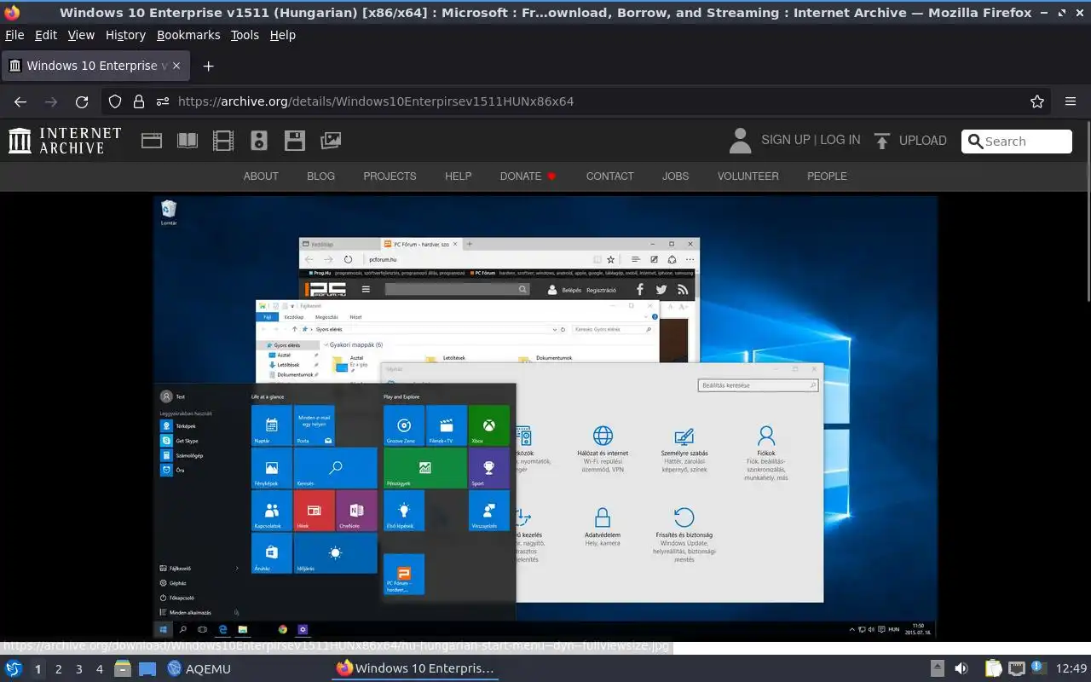Open the clipboard tray icon
This screenshot has height=682, width=1091.
coord(993,668)
